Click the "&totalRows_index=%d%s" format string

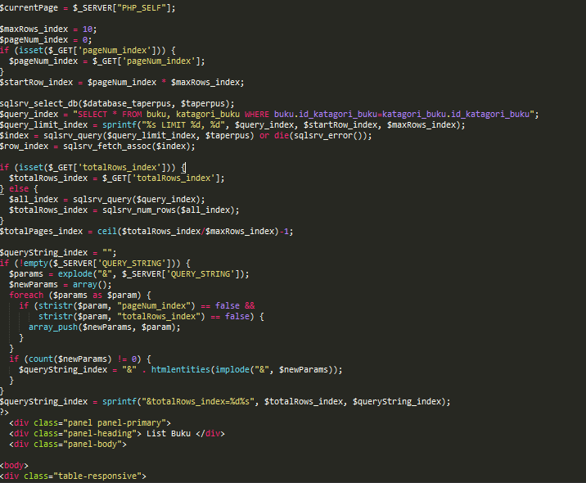coord(198,401)
